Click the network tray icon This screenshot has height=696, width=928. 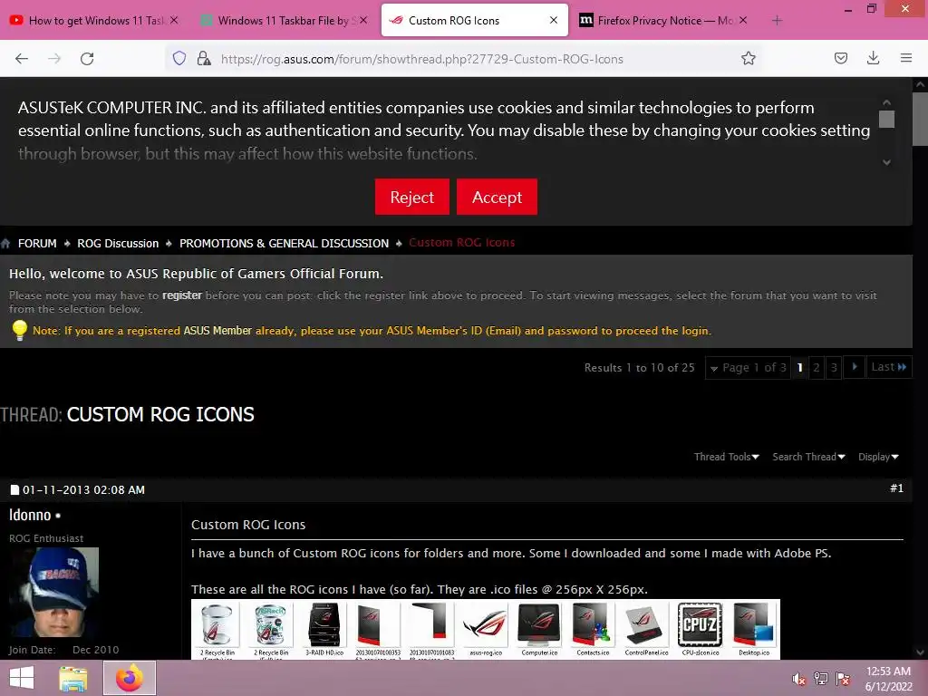pos(821,679)
